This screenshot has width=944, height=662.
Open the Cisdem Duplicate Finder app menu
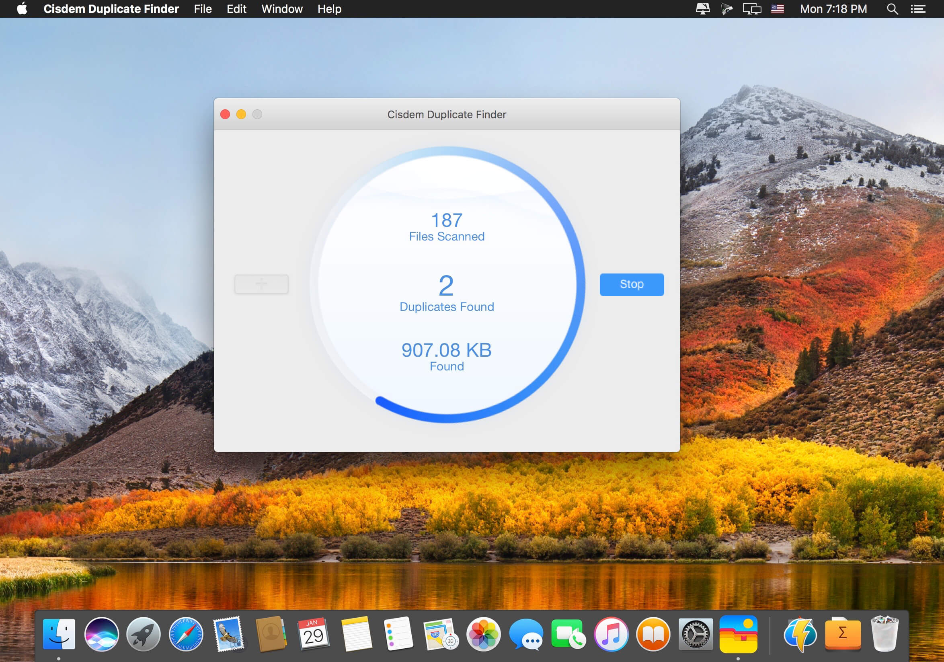111,8
